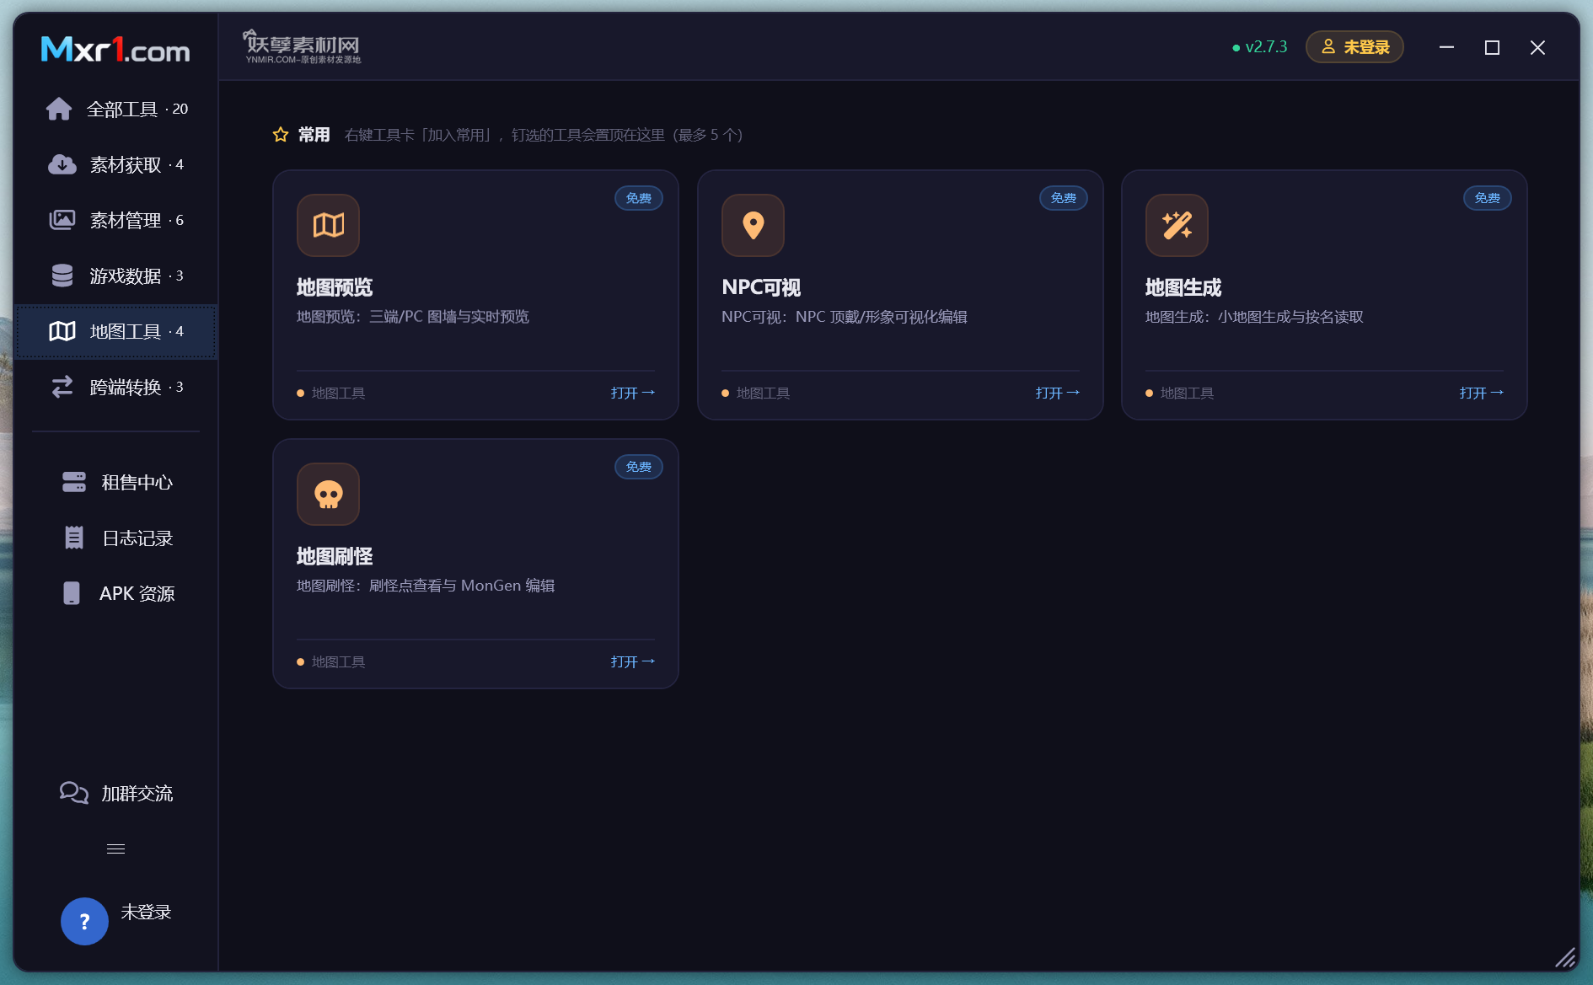Go to 素材管理 section
The height and width of the screenshot is (985, 1593).
(116, 220)
